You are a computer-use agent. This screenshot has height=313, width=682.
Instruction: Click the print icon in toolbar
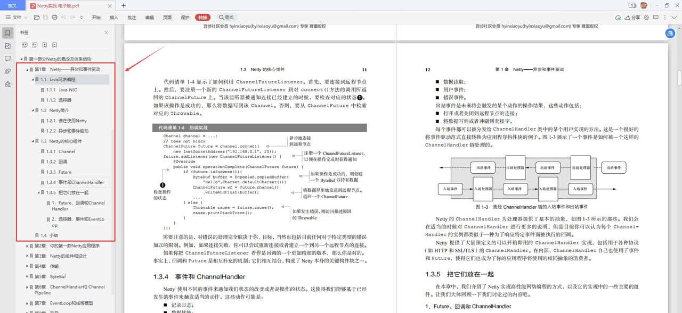54,18
